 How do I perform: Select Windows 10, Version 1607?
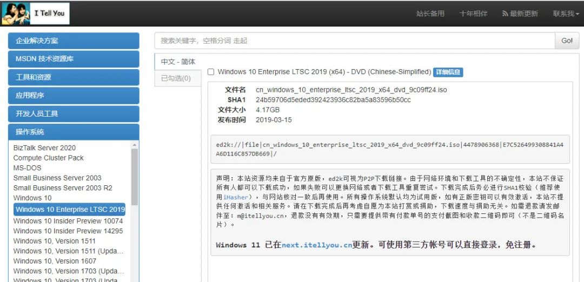coord(55,261)
